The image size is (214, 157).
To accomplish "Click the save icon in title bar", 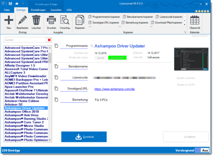I will (x=10, y=4).
